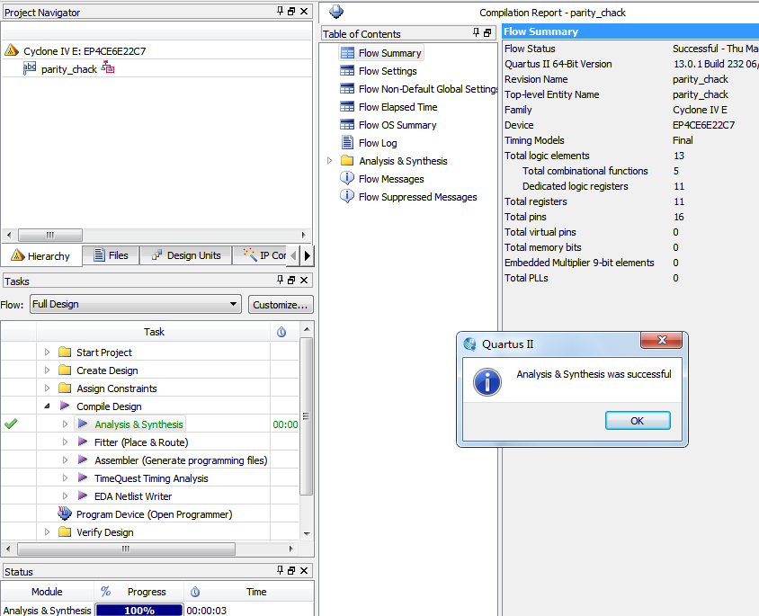Open Program Device (Open Programmer) task
759x616 pixels.
[154, 513]
